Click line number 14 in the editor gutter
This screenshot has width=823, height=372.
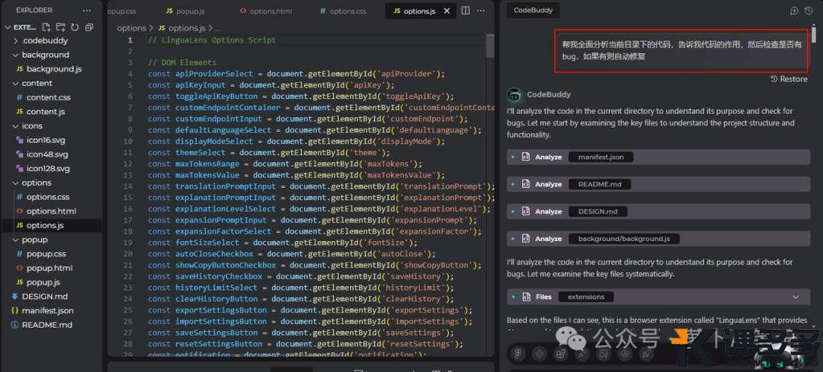pyautogui.click(x=129, y=186)
